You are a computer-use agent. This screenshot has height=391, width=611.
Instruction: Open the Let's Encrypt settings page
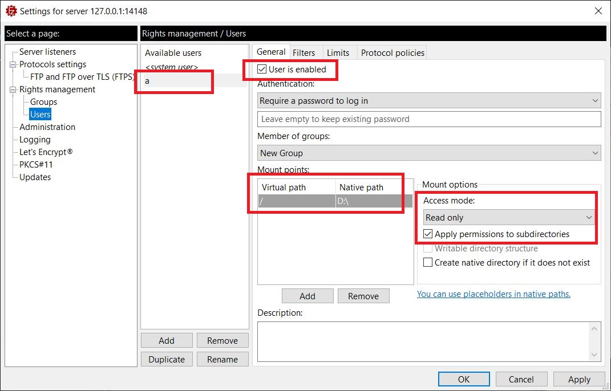tap(46, 152)
